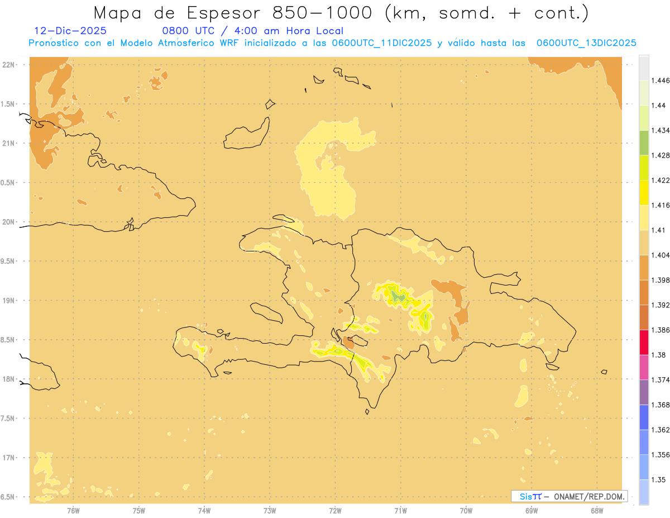The image size is (670, 518).
Task: Click the 1.41 colorbar value
Action: (x=658, y=230)
